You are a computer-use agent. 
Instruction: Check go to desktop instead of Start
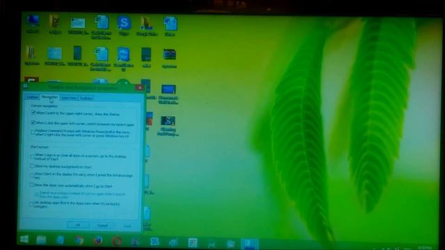pos(32,156)
